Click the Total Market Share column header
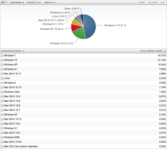Viewport: 167px width, 149px height. 151,51
